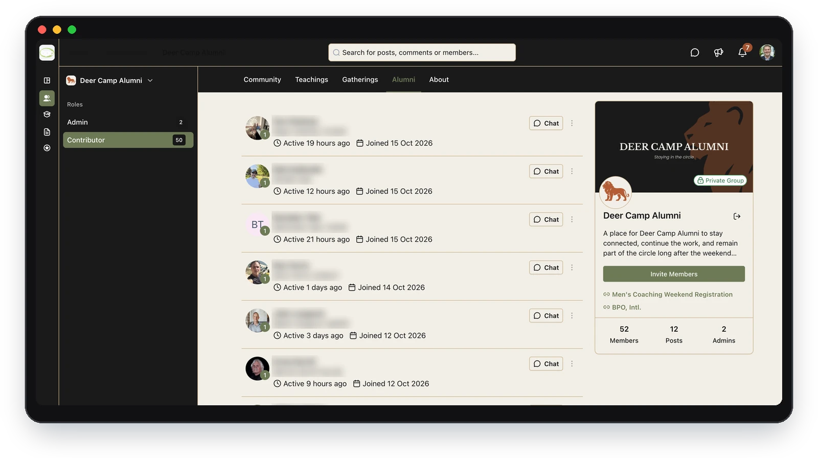This screenshot has width=818, height=458.
Task: Switch to the Community tab
Action: point(262,80)
